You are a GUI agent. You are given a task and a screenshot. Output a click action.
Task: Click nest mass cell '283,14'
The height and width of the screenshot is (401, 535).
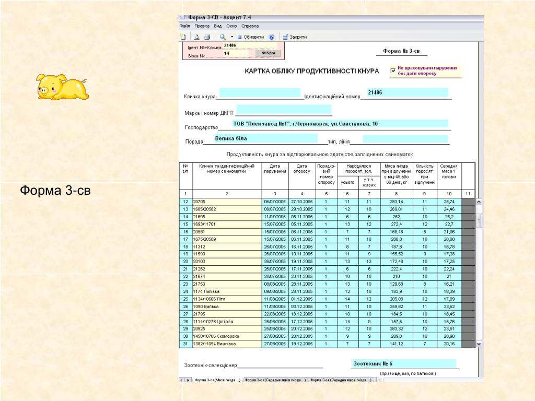tap(397, 202)
